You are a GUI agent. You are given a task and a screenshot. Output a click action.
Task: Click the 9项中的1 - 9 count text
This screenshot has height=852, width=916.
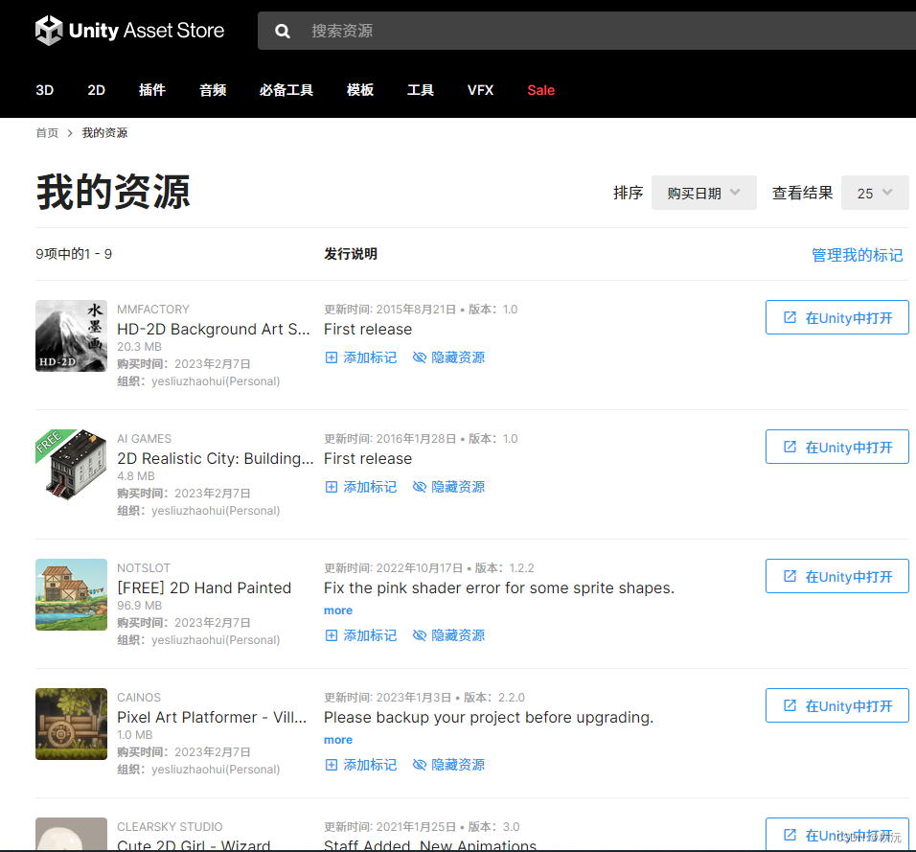(x=74, y=254)
